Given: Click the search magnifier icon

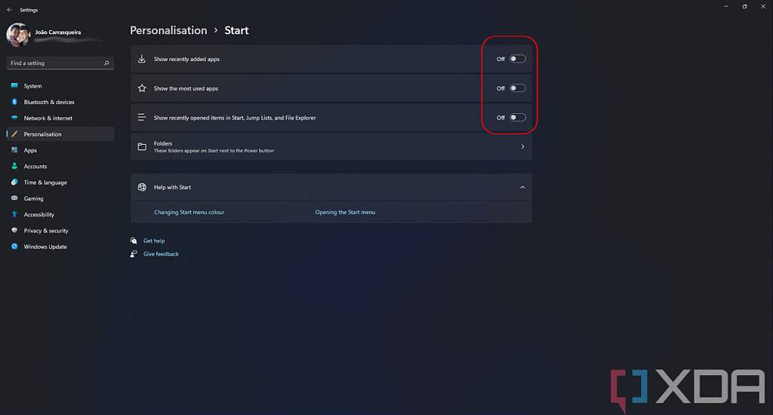Looking at the screenshot, I should coord(106,63).
